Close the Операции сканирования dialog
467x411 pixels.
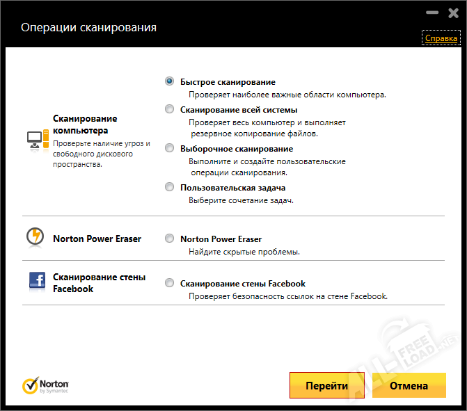453,13
